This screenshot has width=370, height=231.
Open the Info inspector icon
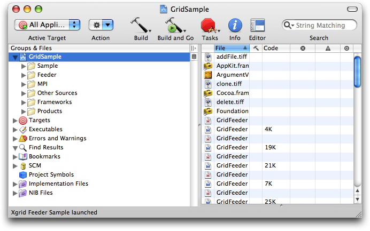click(235, 25)
